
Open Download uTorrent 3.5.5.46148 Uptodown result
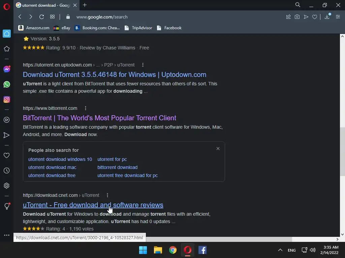[x=115, y=75]
